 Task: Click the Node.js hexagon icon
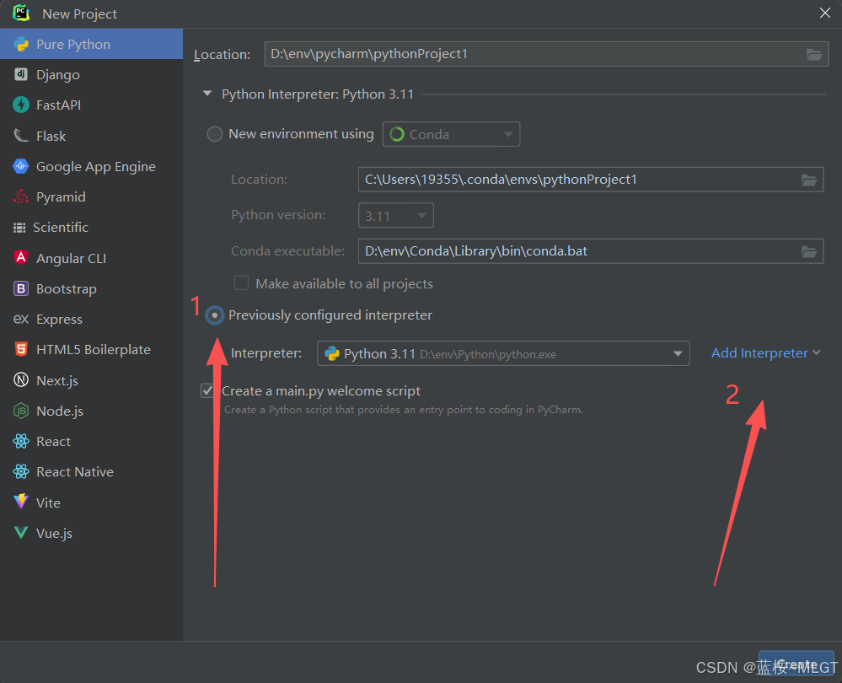21,411
